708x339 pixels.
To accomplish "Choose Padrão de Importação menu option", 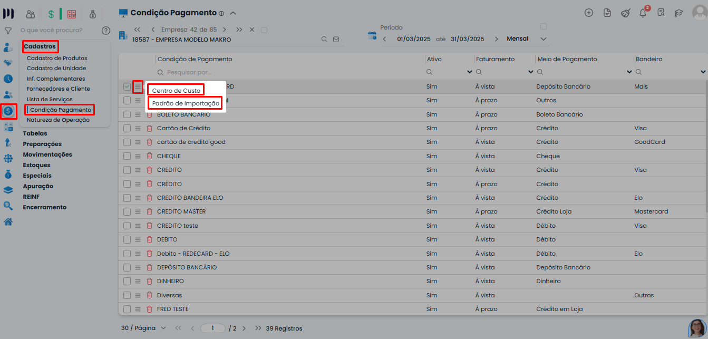I will (186, 103).
